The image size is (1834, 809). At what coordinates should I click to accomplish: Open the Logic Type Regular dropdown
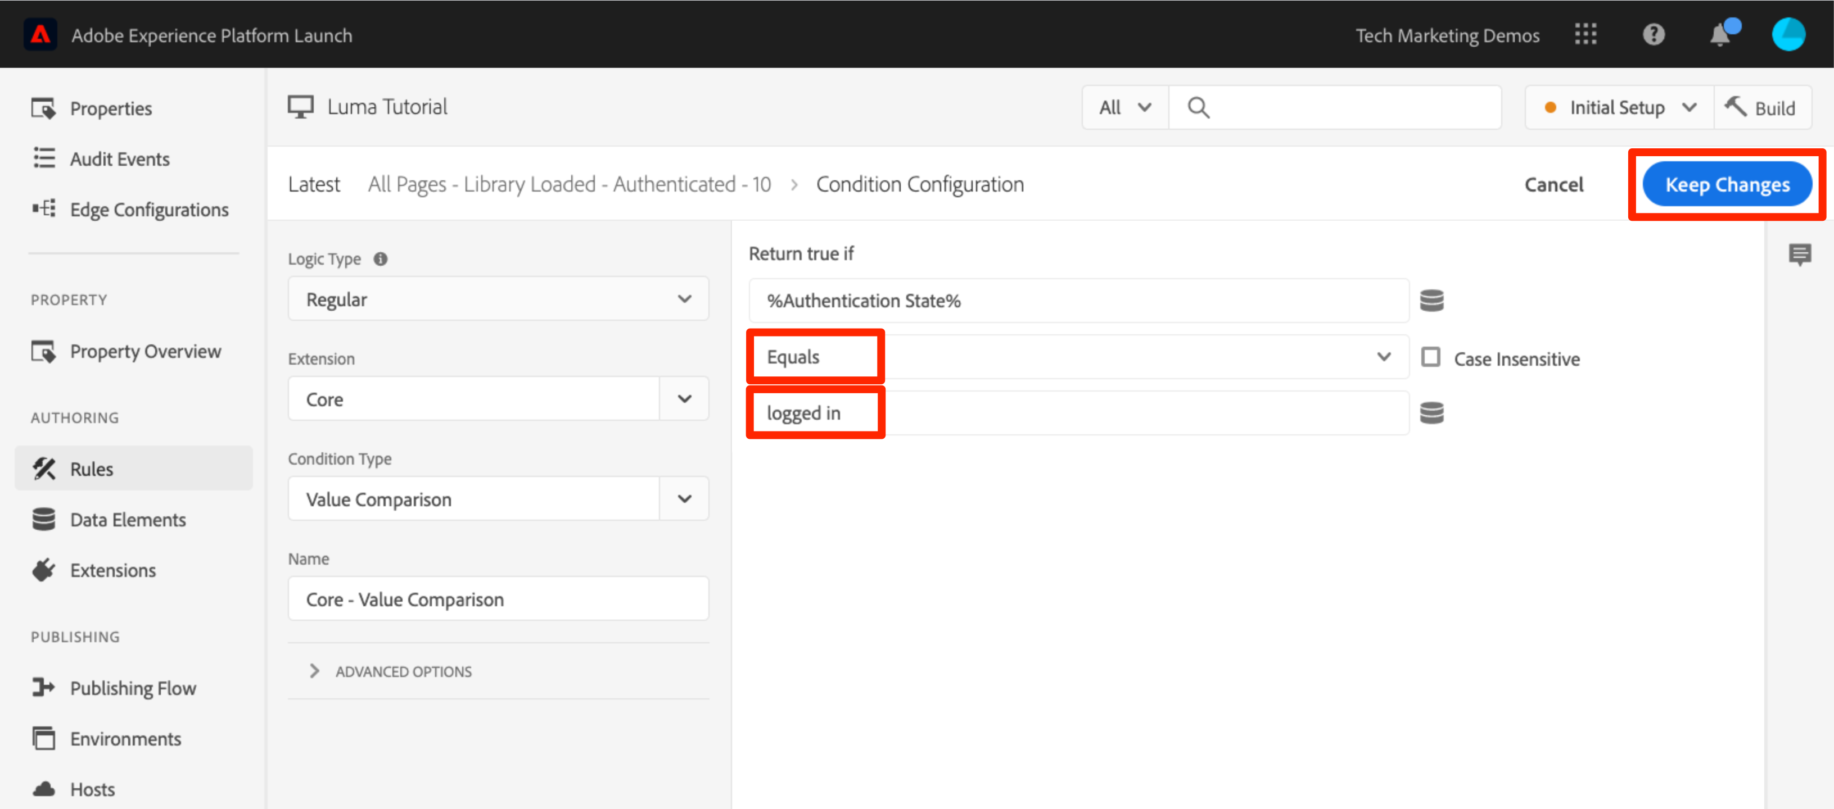(498, 299)
